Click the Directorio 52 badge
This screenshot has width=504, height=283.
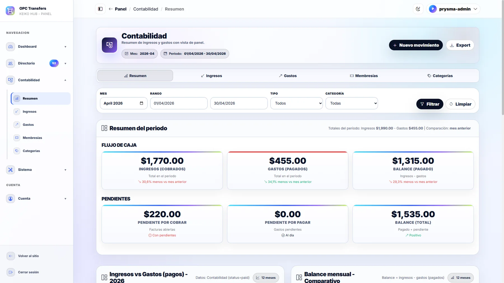click(54, 63)
